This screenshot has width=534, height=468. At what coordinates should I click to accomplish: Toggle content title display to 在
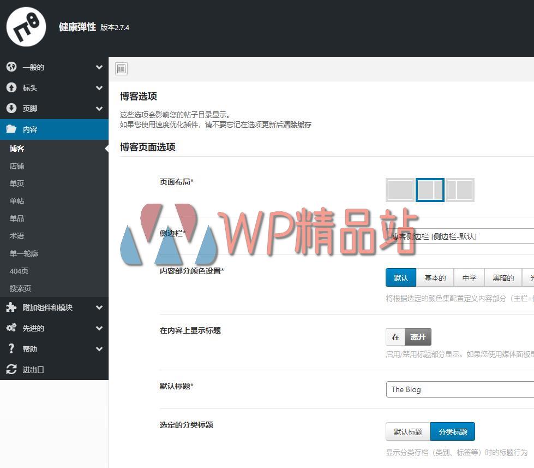coord(395,337)
